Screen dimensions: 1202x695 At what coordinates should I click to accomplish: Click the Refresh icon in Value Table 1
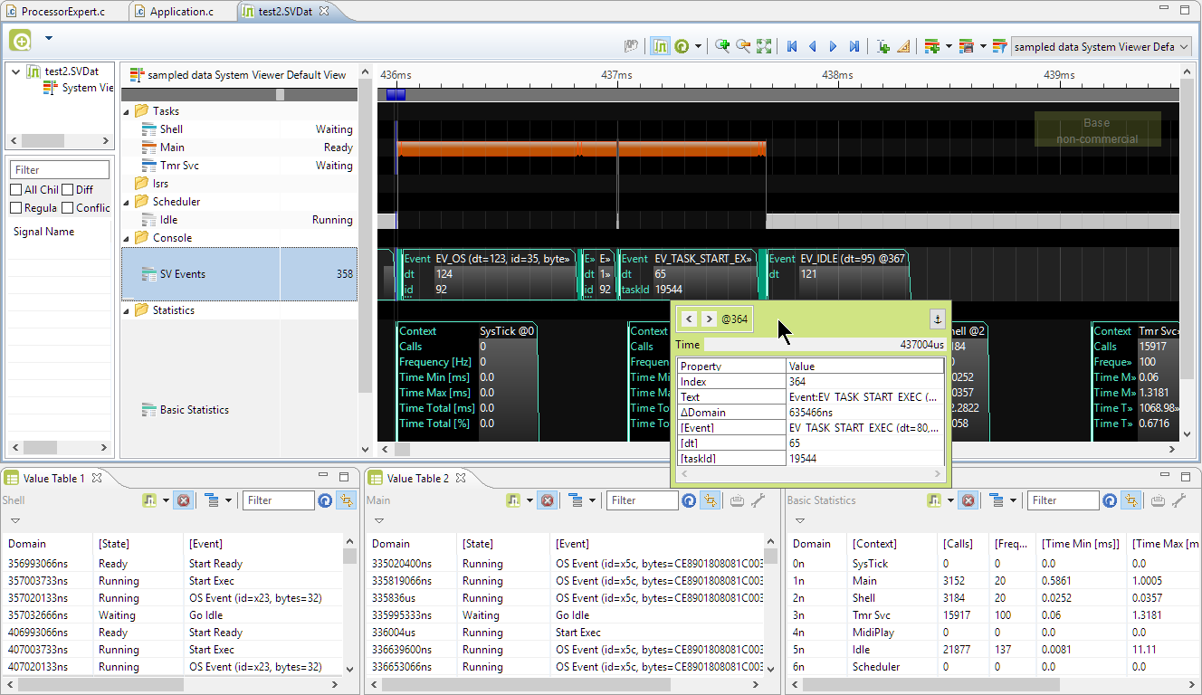pyautogui.click(x=325, y=500)
